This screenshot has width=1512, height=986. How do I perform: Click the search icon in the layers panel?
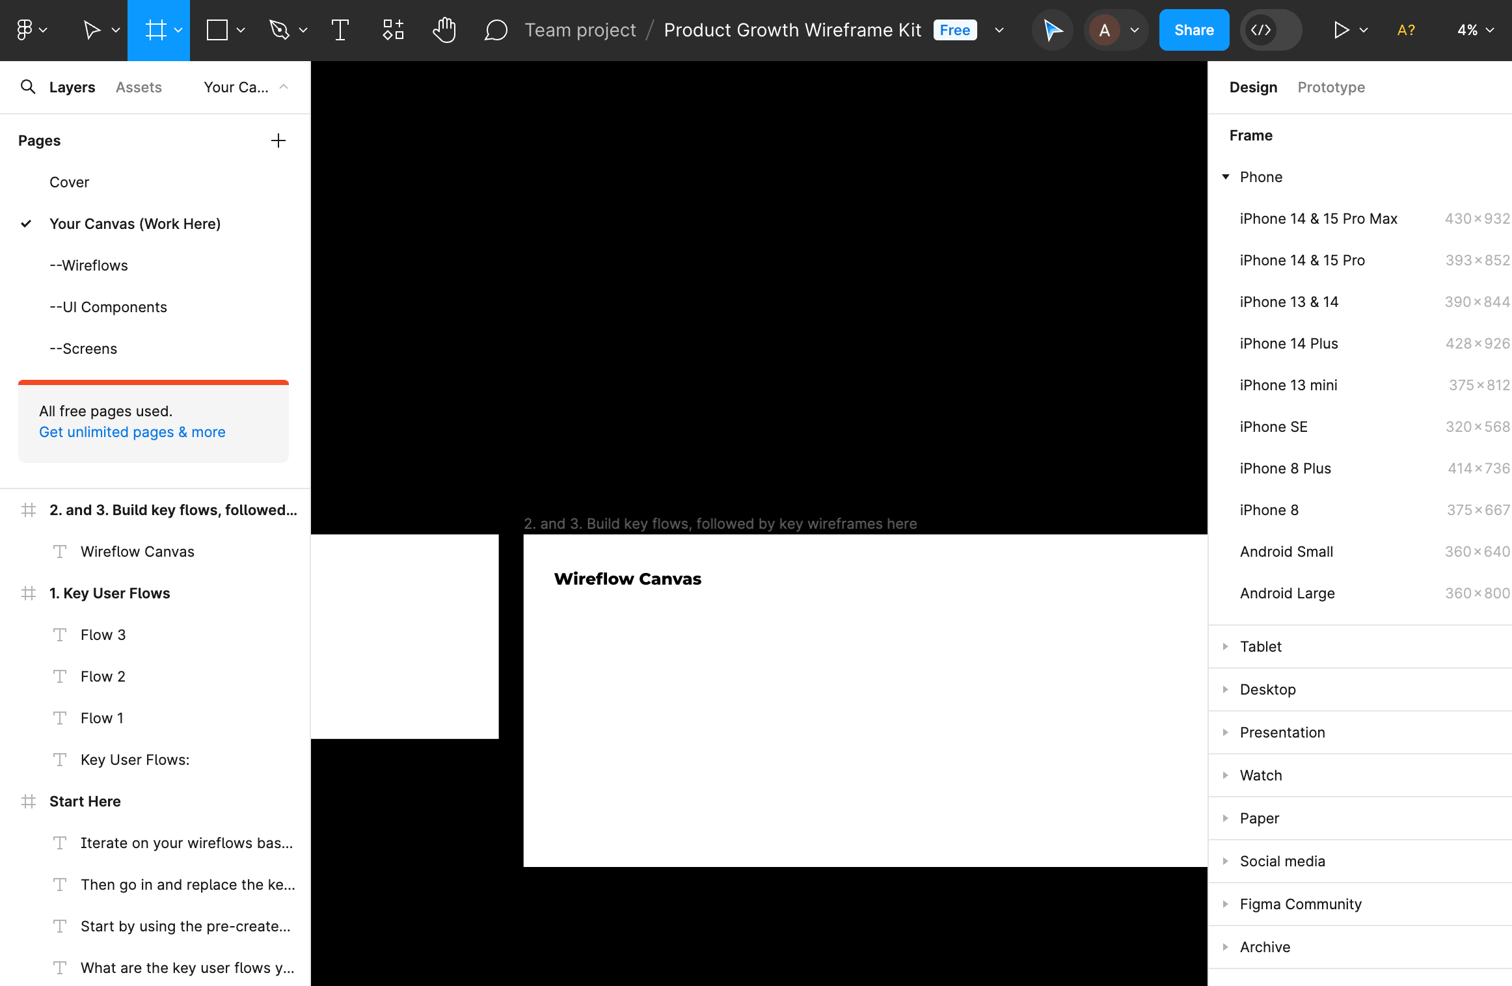pos(28,87)
